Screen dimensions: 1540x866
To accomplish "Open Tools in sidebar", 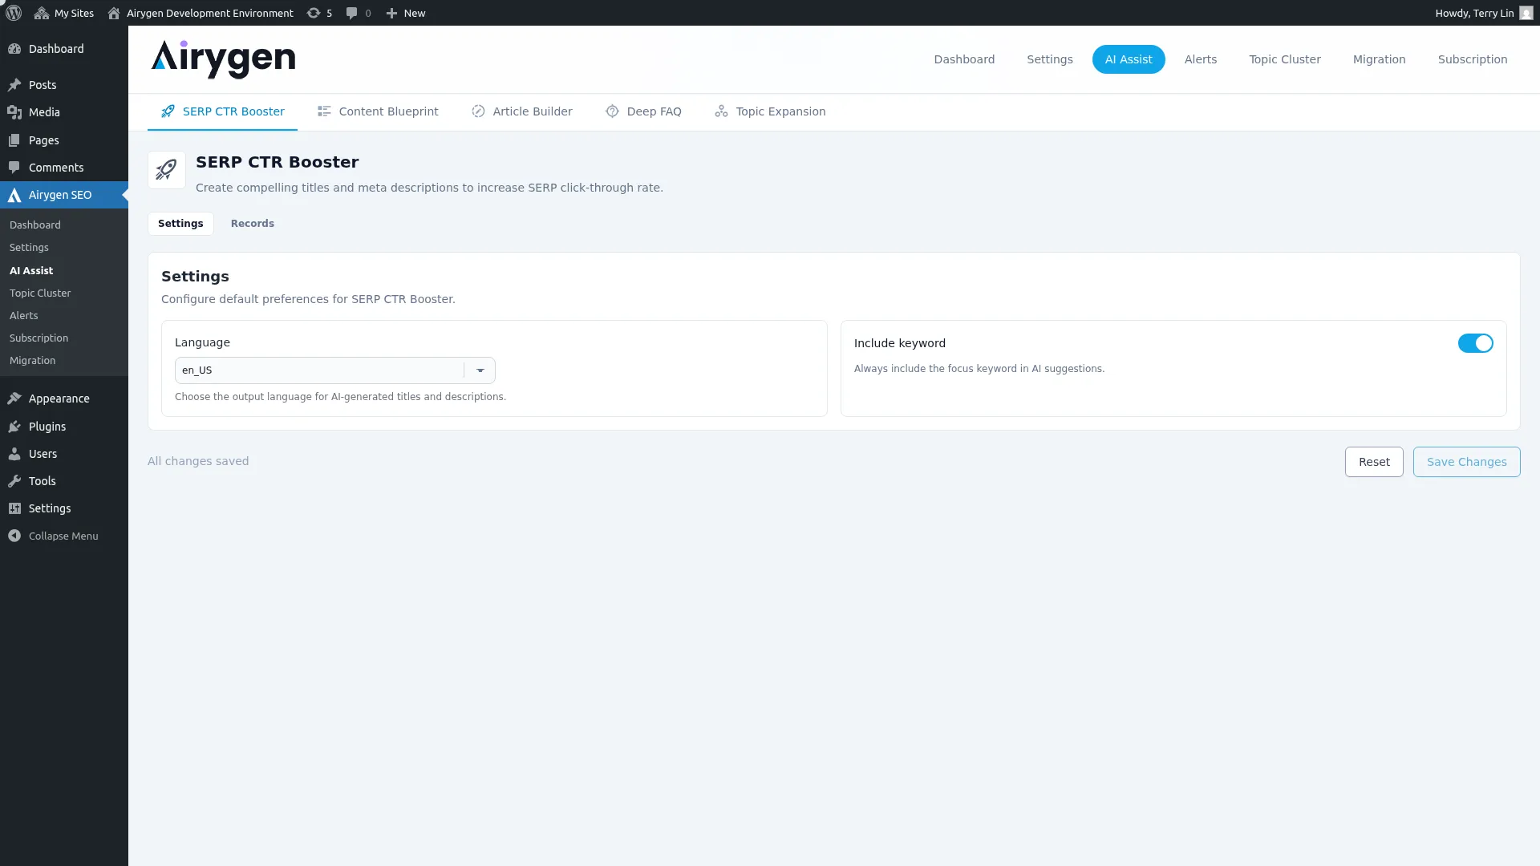I will (x=64, y=481).
